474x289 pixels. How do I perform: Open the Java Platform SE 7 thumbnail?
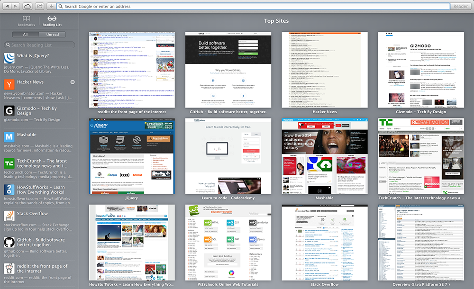421,243
